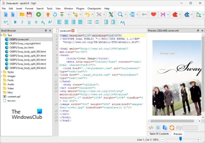Click the zoom slider handle

(181, 139)
